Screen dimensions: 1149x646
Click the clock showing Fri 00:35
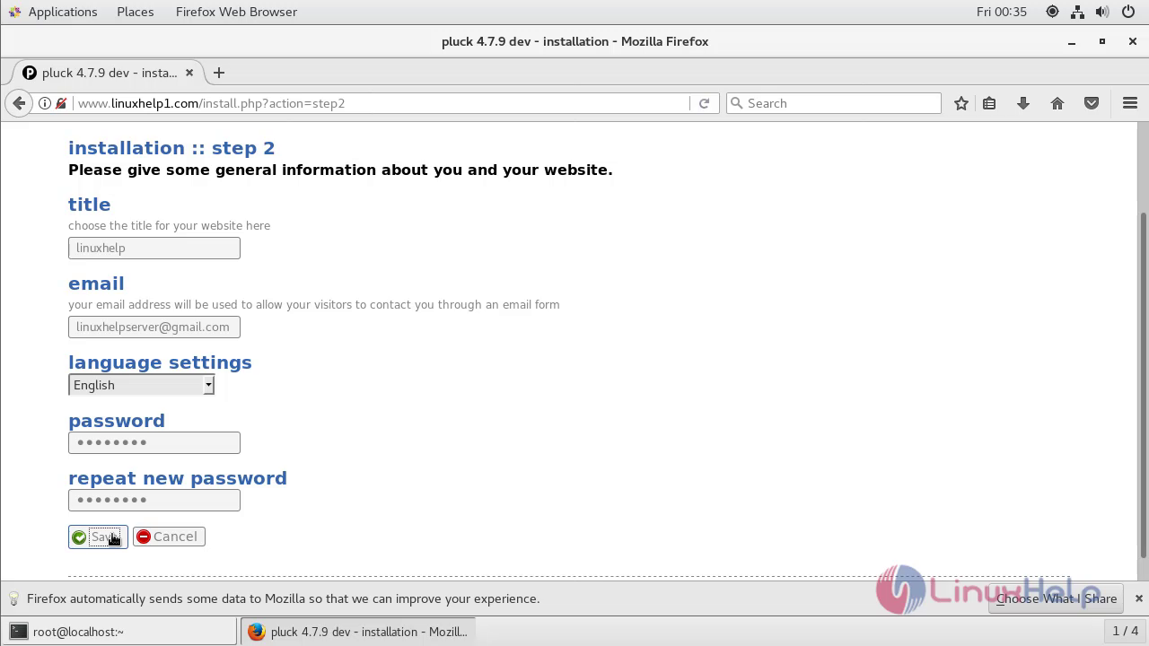tap(1002, 12)
